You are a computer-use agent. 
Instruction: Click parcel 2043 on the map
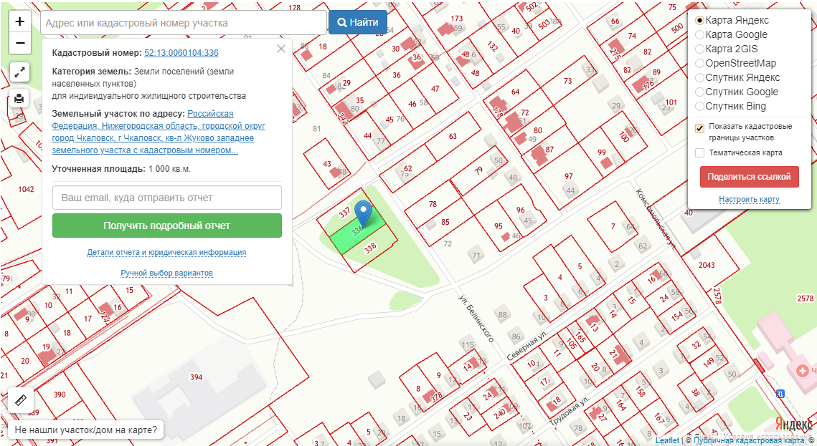[x=707, y=265]
